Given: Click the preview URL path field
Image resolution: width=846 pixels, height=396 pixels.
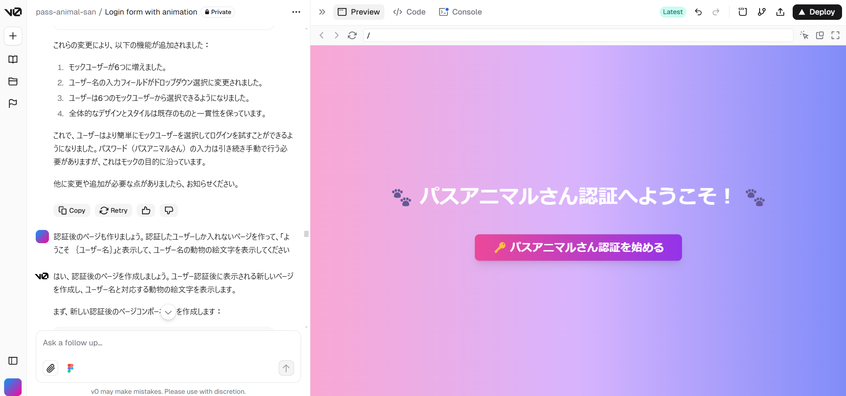Looking at the screenshot, I should [x=578, y=35].
